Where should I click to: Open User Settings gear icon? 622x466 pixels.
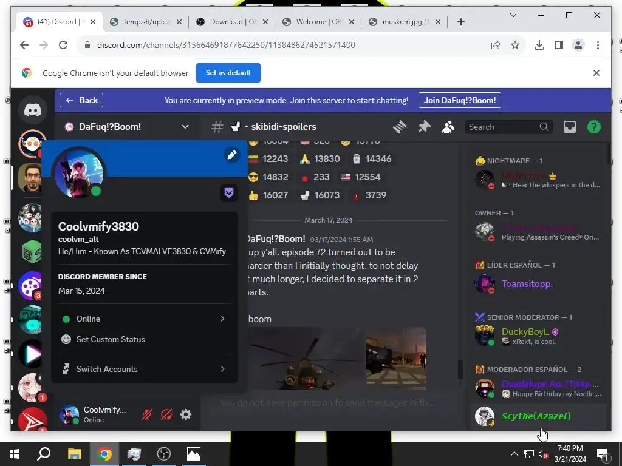tap(186, 414)
